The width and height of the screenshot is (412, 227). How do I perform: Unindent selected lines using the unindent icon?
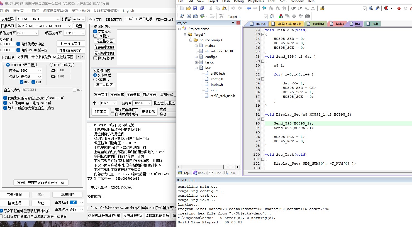coord(300,8)
